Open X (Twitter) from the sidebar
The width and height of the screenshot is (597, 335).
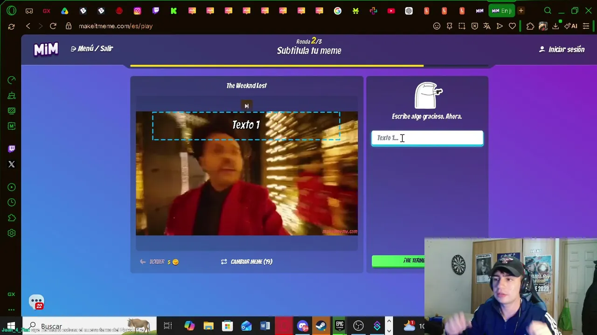click(12, 164)
